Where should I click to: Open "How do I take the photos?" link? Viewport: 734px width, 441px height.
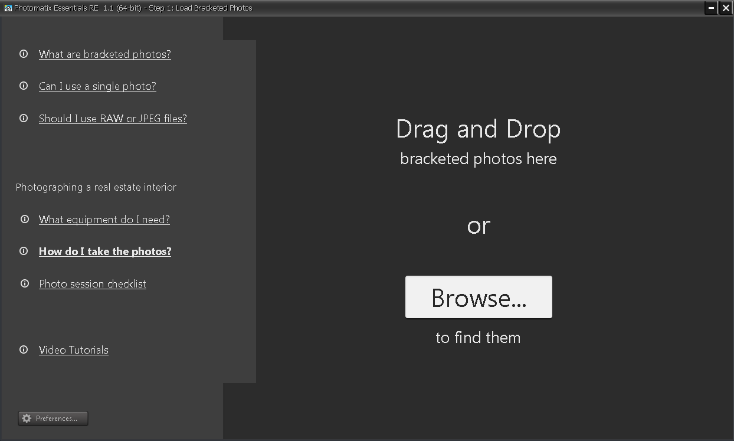point(105,251)
